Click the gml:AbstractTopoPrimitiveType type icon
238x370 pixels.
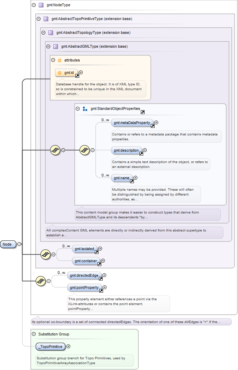pos(46,19)
